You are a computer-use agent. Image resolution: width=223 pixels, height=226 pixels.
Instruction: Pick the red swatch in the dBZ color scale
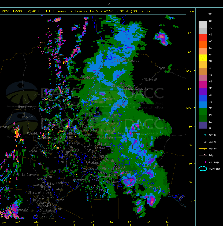[203, 38]
